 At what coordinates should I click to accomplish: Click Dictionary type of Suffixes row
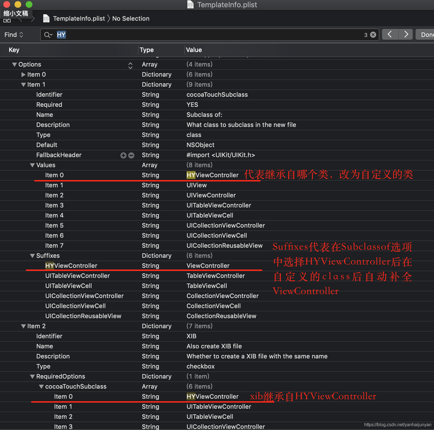click(x=156, y=256)
